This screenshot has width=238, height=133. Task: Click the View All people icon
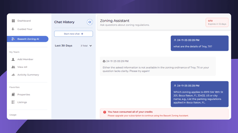click(x=13, y=67)
